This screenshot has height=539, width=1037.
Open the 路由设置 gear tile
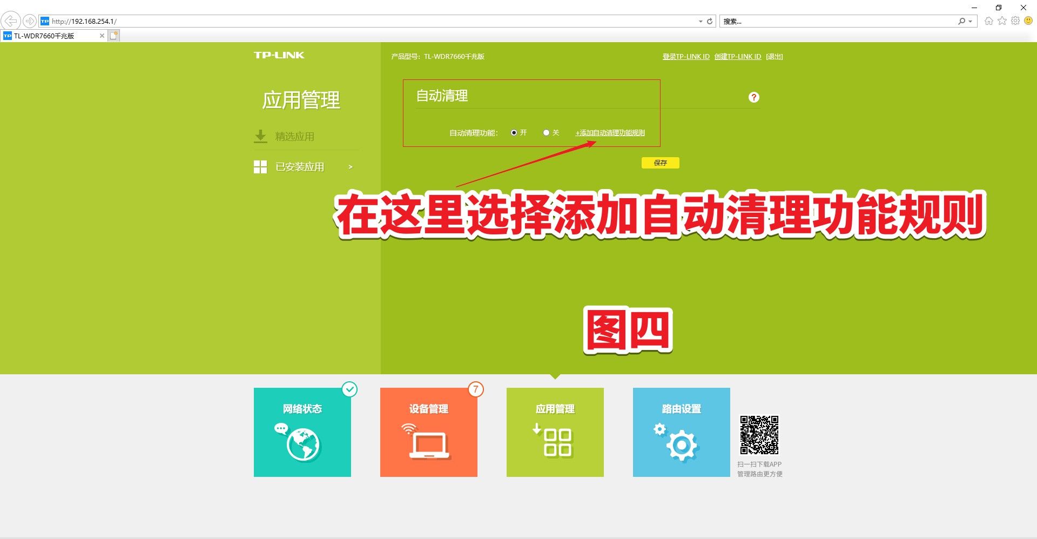pos(682,432)
